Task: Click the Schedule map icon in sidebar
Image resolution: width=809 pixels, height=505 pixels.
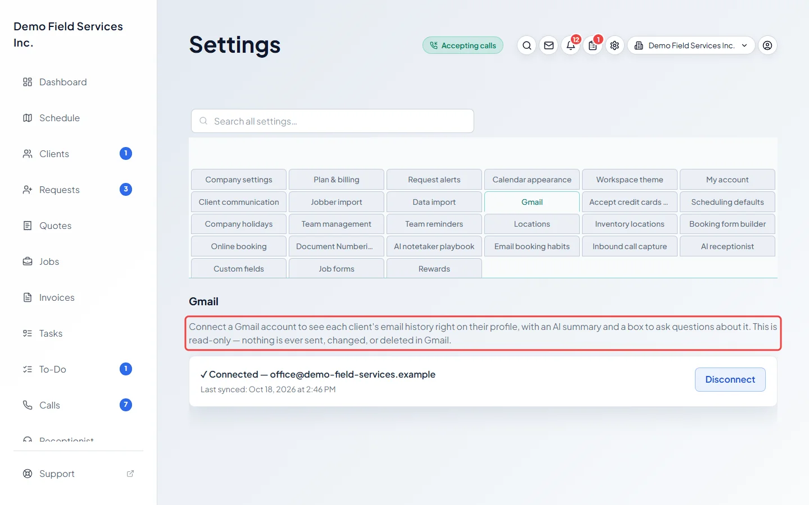Action: tap(28, 118)
